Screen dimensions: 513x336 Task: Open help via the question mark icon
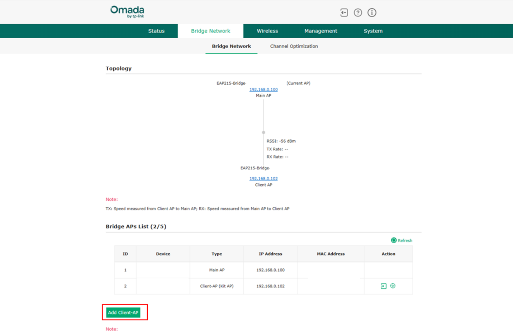[358, 13]
